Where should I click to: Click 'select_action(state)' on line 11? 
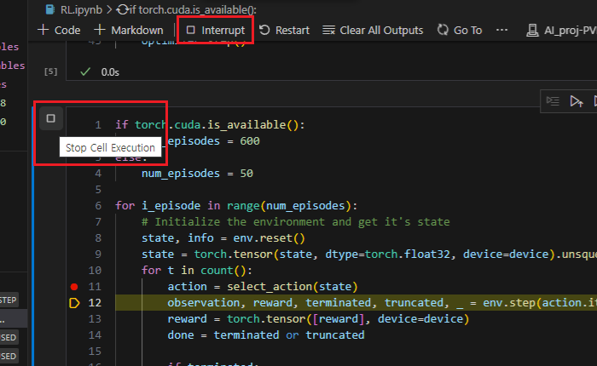click(293, 287)
